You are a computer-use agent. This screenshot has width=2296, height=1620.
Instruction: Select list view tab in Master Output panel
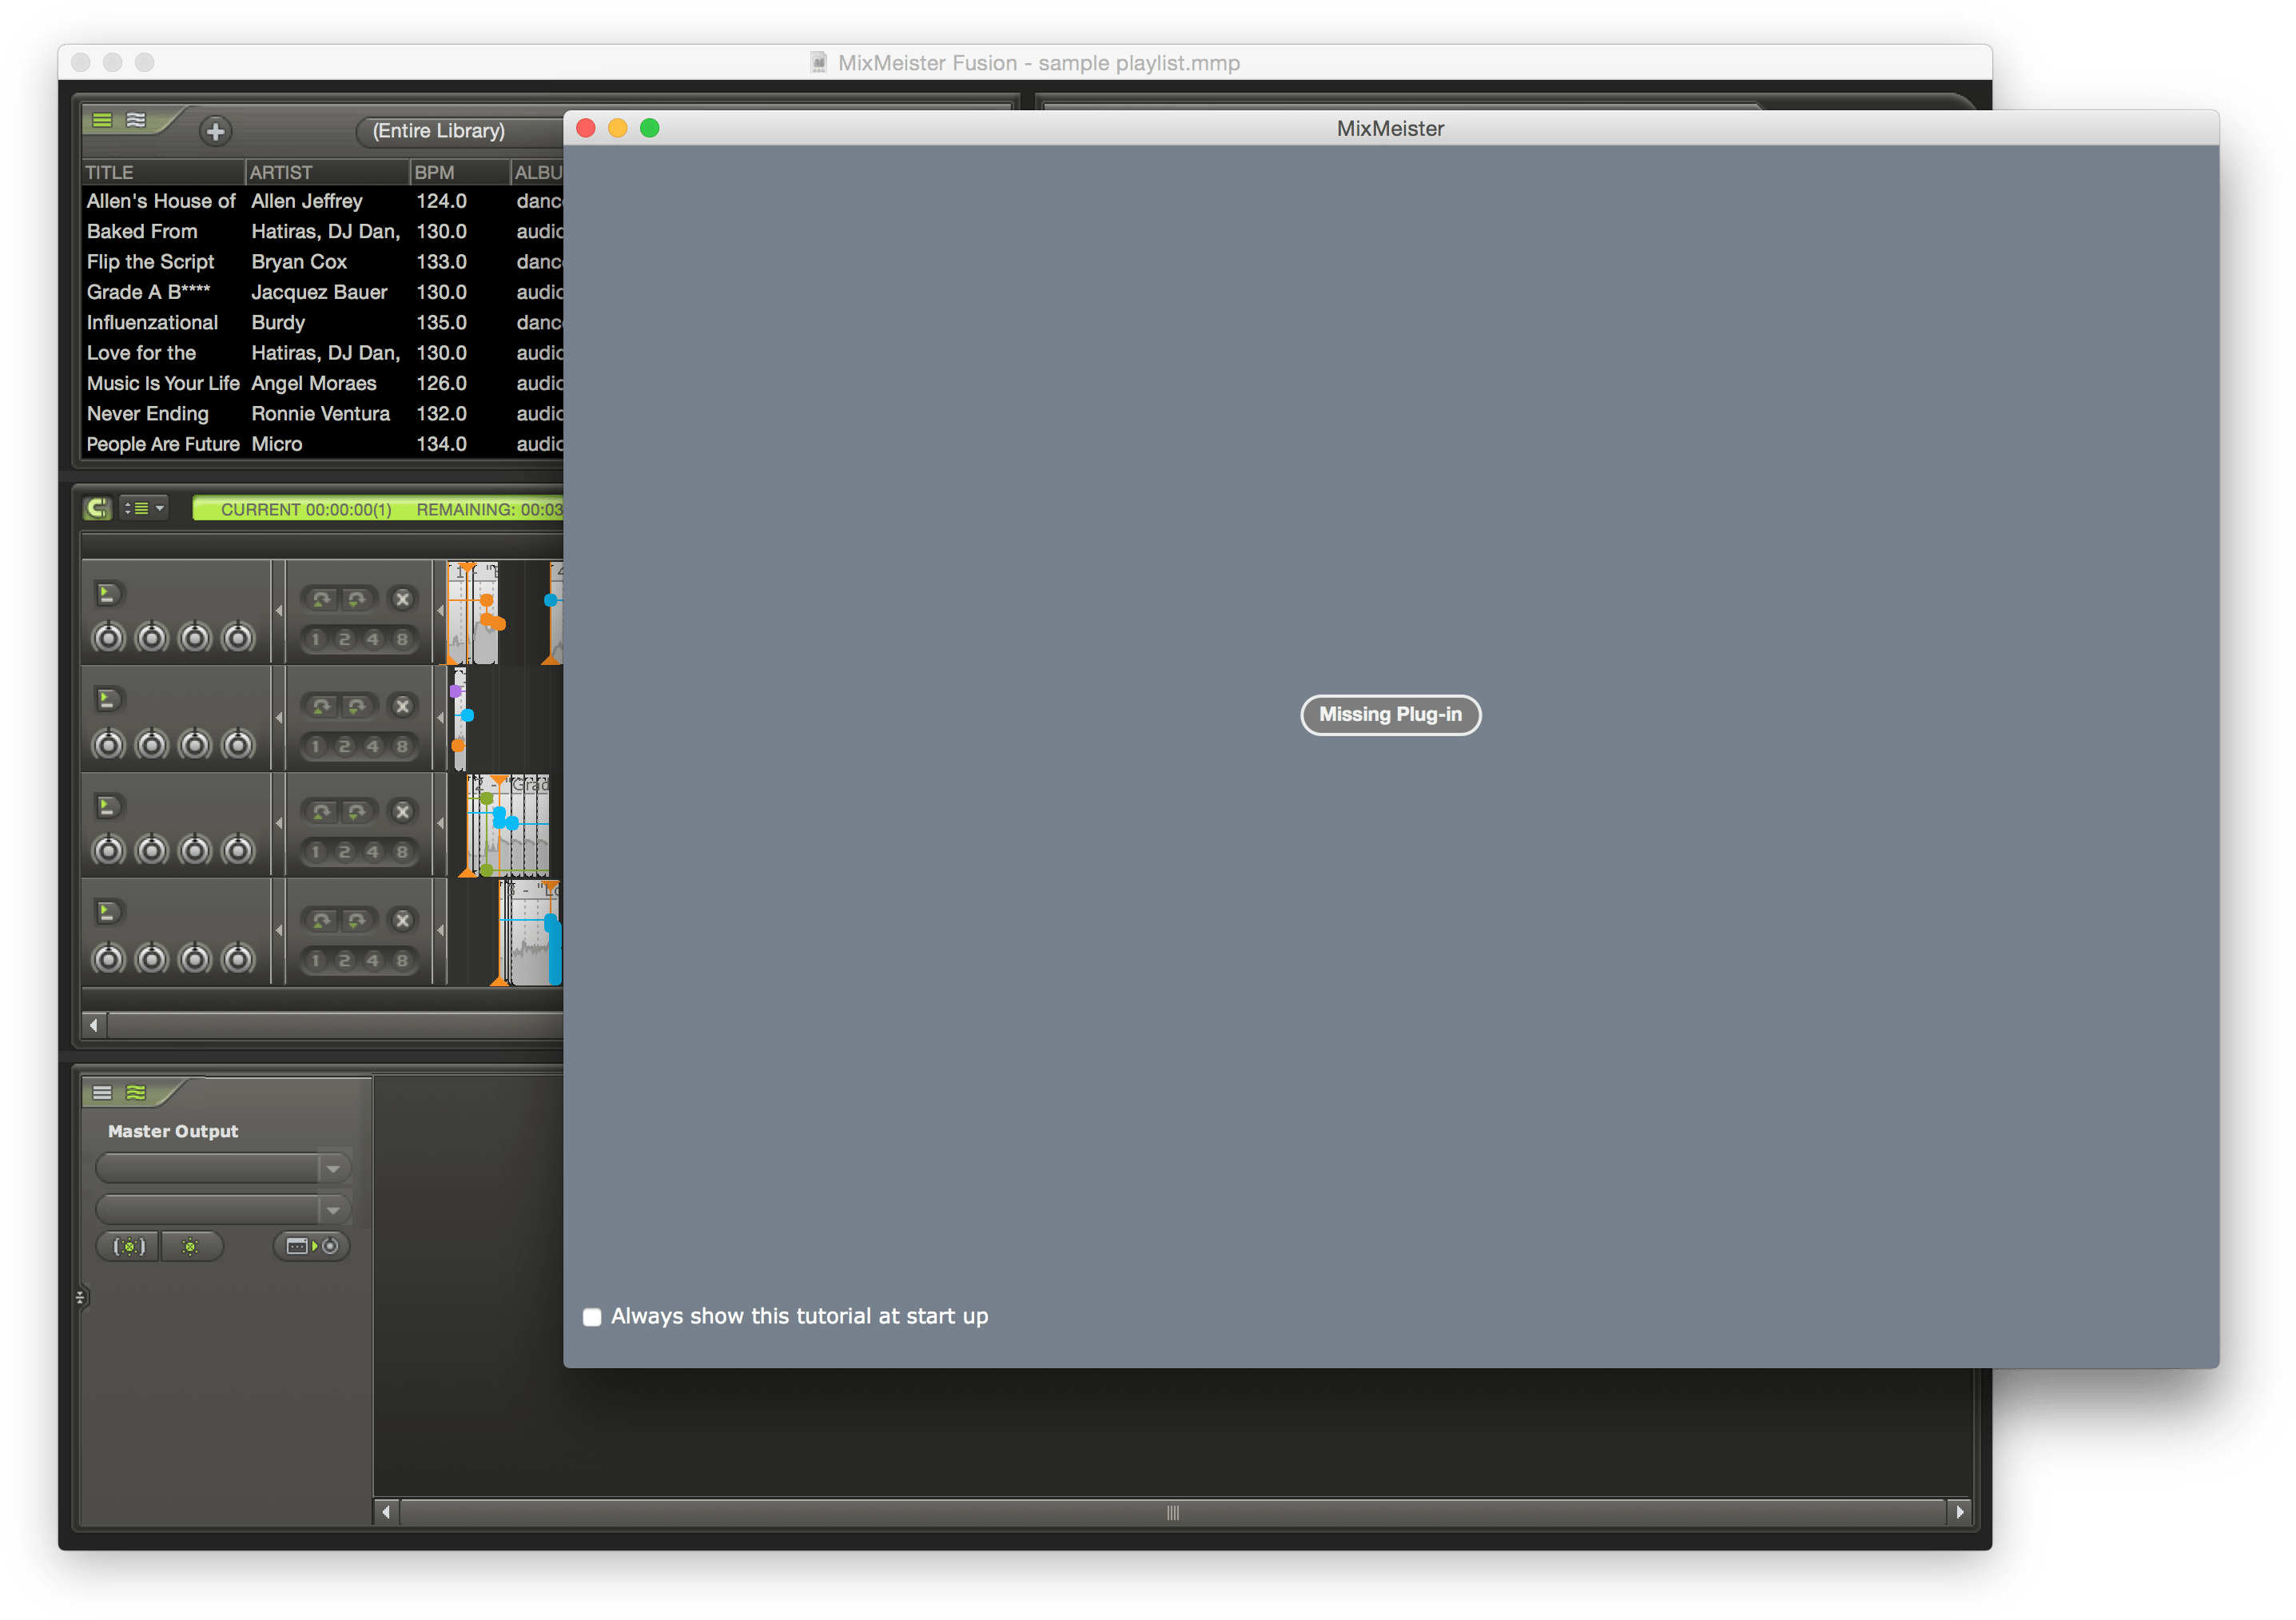[x=102, y=1092]
